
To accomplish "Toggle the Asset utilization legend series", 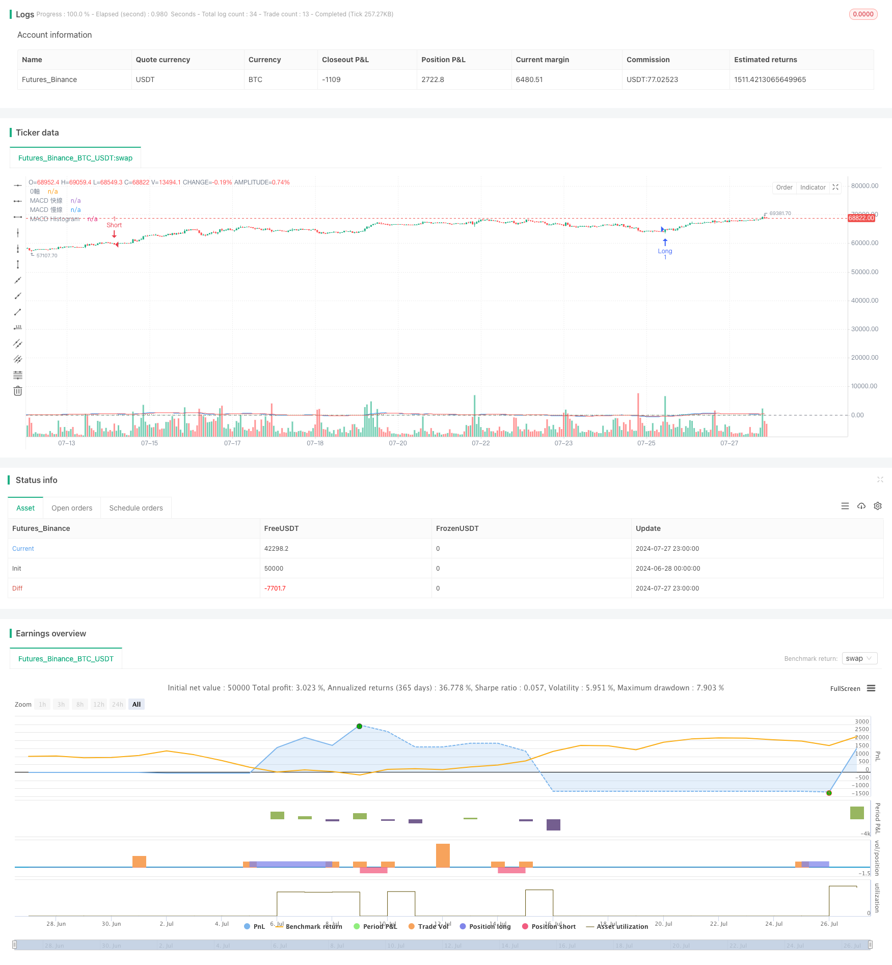I will (x=617, y=926).
